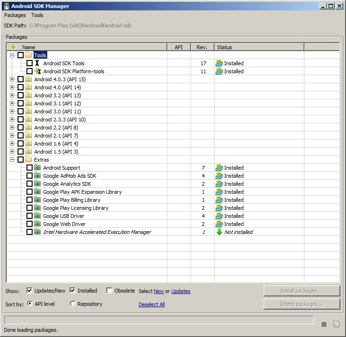
Task: Click the green Not installed download arrow icon
Action: [x=219, y=232]
